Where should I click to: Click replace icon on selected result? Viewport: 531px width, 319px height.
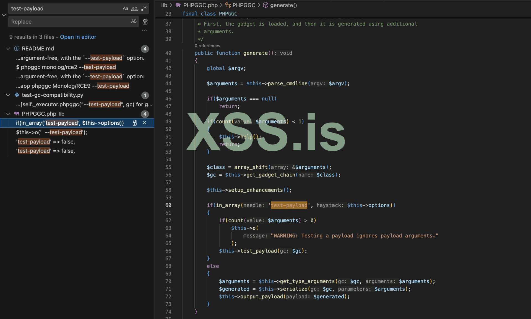tap(135, 123)
